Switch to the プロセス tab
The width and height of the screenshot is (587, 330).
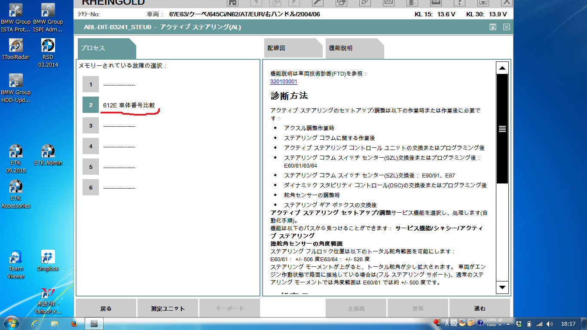[x=107, y=48]
